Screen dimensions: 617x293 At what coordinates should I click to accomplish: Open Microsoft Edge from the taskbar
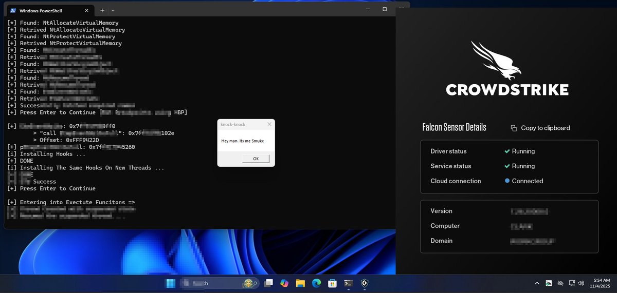(x=316, y=283)
